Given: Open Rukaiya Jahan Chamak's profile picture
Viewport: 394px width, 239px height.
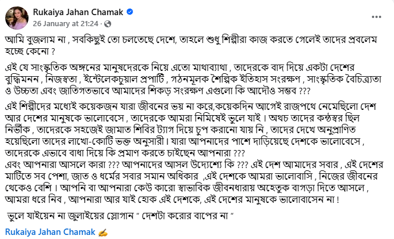Looking at the screenshot, I should [x=17, y=18].
